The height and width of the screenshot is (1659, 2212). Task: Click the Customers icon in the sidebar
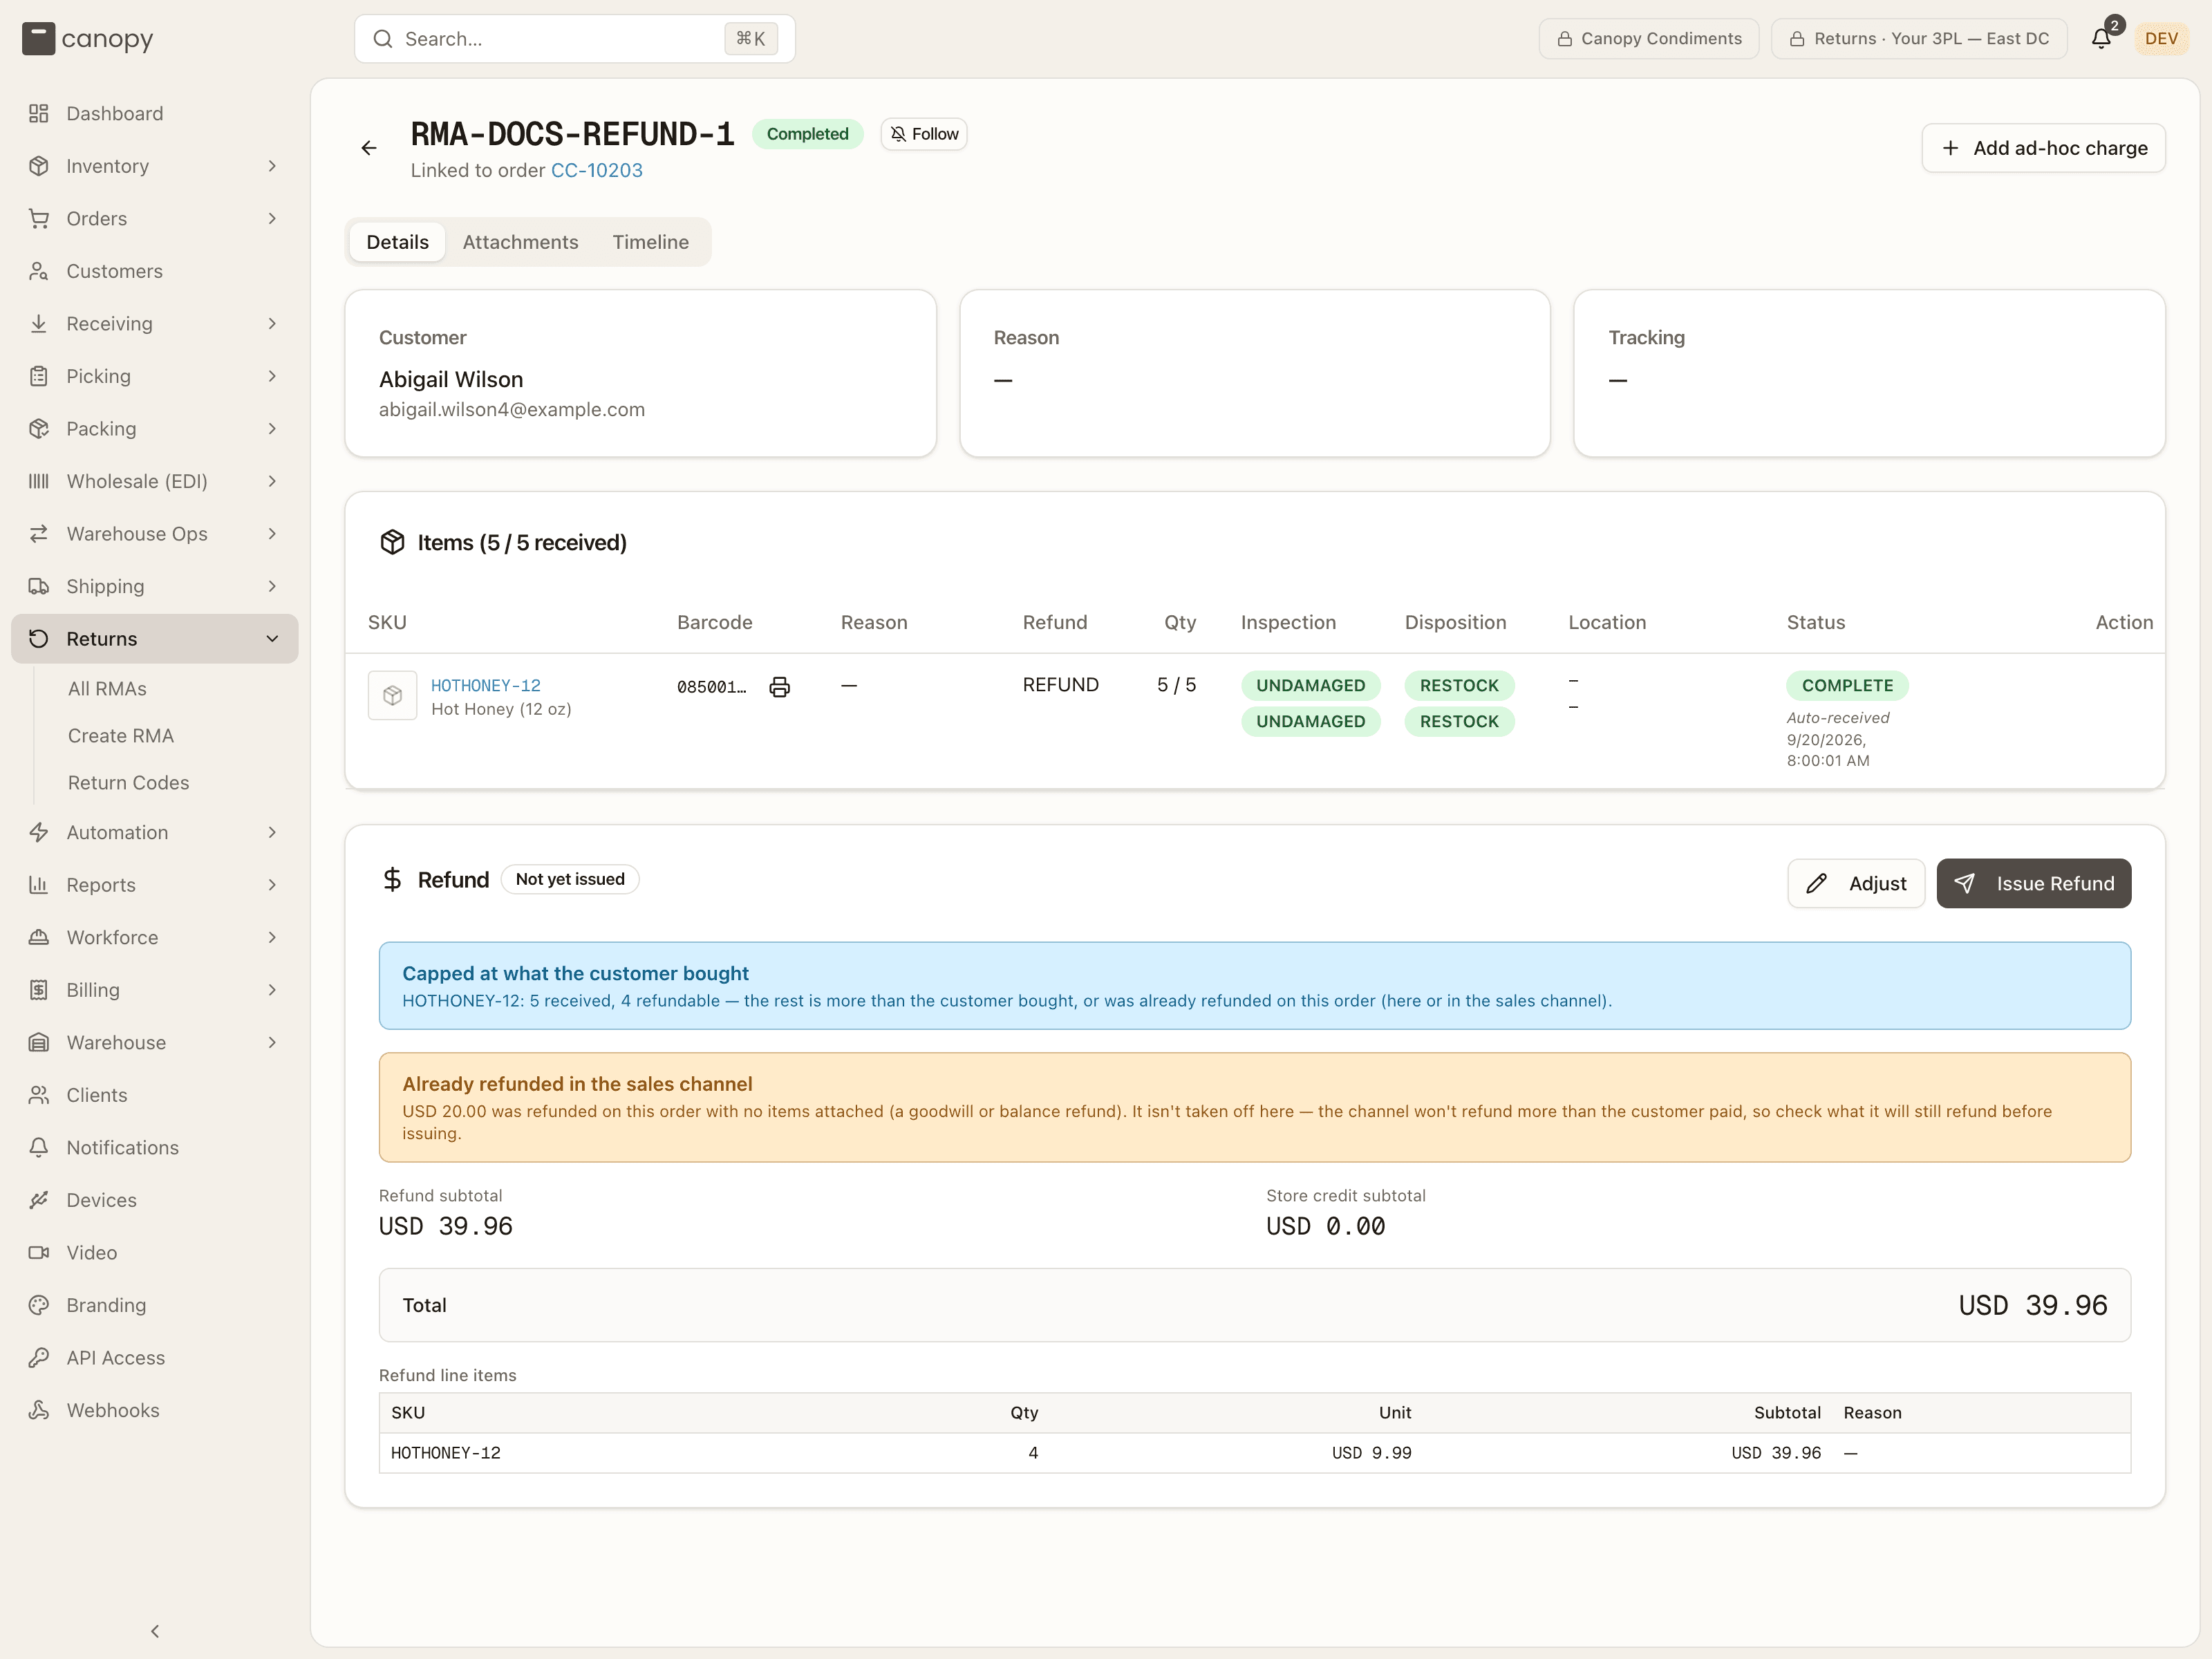coord(39,271)
